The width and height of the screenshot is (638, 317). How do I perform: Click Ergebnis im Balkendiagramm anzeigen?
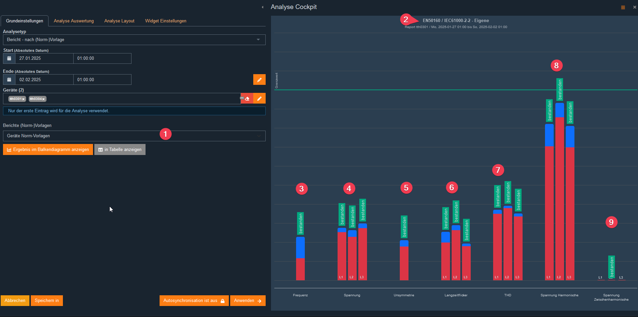pyautogui.click(x=48, y=150)
